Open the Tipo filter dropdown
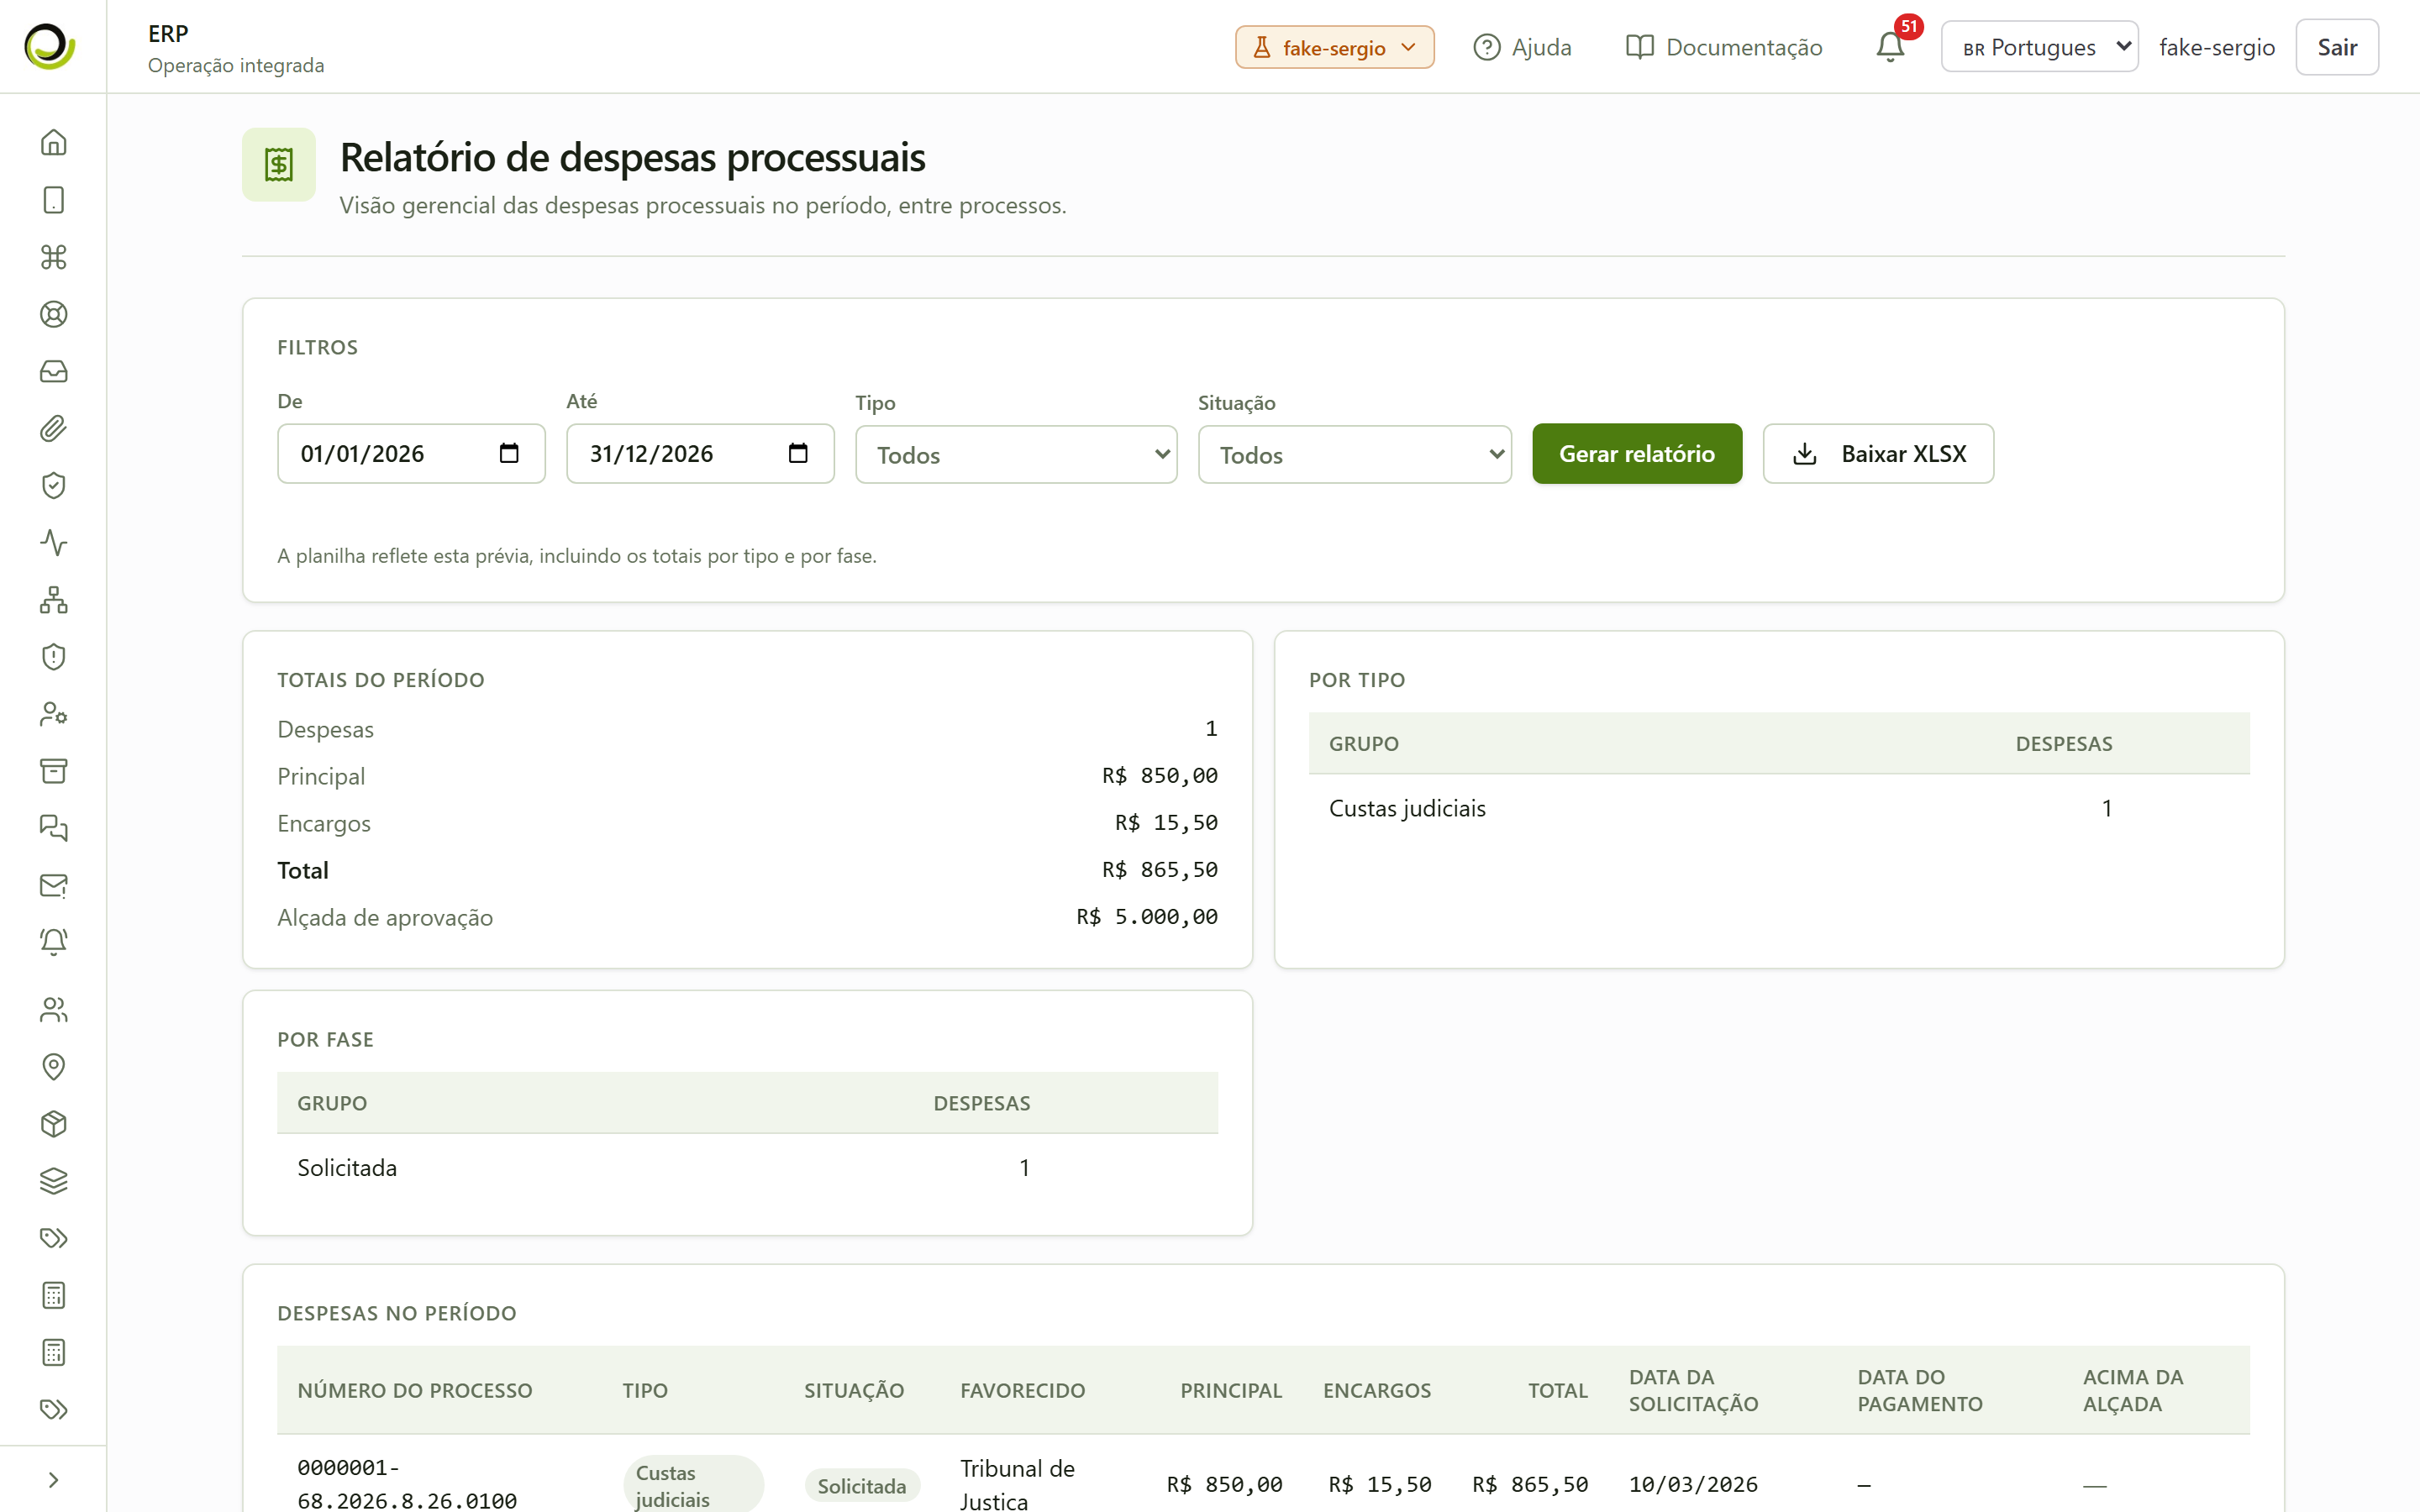The image size is (2420, 1512). coord(1016,455)
